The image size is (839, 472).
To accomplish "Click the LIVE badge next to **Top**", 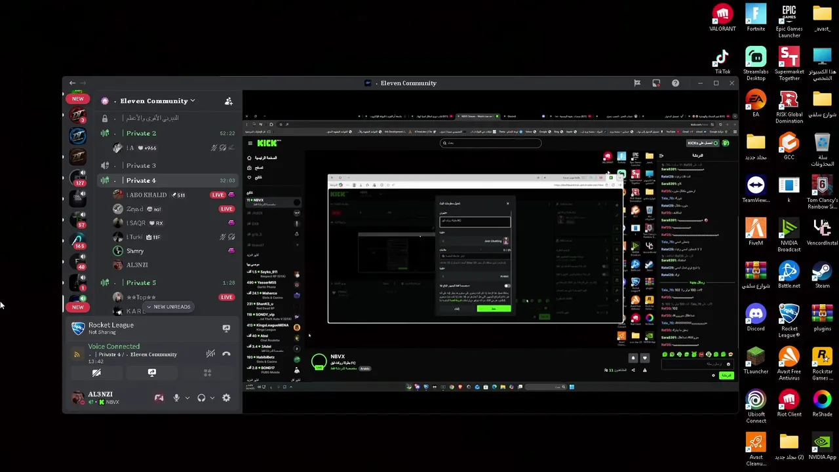I will (226, 297).
